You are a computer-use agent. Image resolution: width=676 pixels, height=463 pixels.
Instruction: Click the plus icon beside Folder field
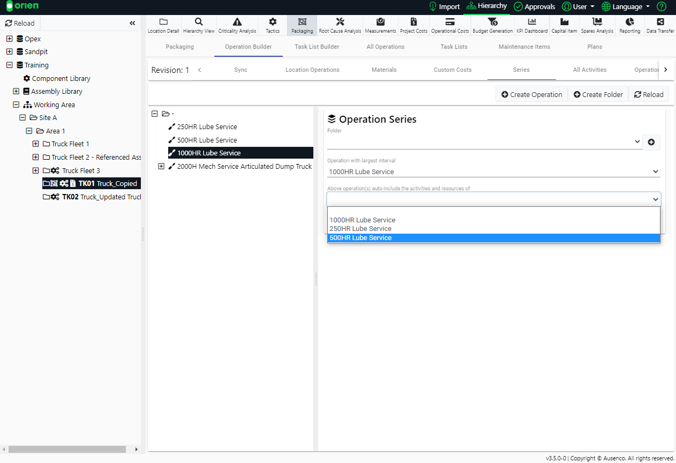pyautogui.click(x=651, y=142)
